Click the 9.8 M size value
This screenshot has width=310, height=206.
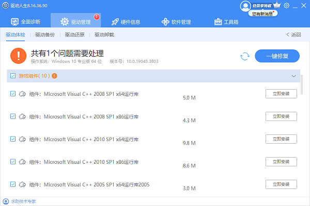click(x=189, y=143)
